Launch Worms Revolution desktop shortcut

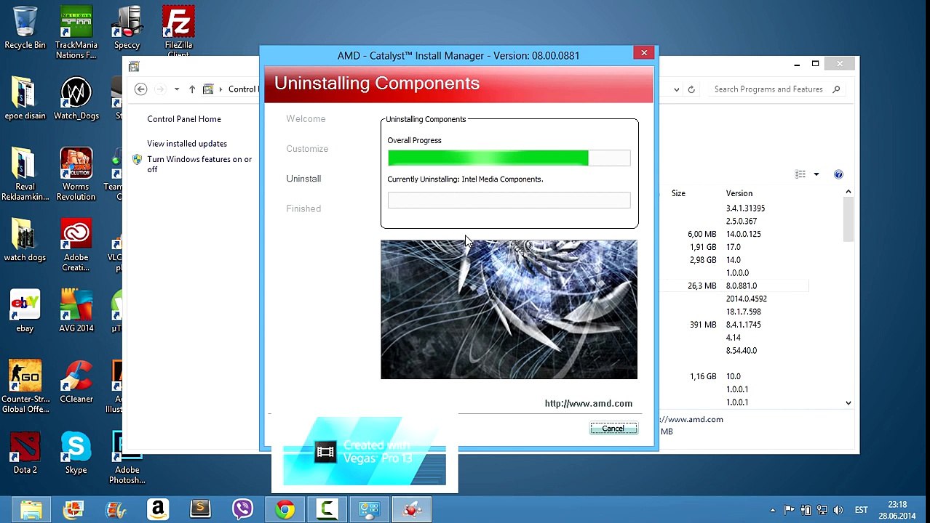[x=76, y=174]
